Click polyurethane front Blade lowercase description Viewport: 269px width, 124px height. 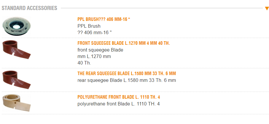point(119,104)
